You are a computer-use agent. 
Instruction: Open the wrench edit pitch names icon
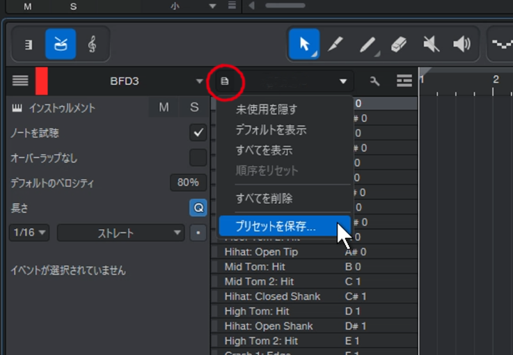(374, 81)
